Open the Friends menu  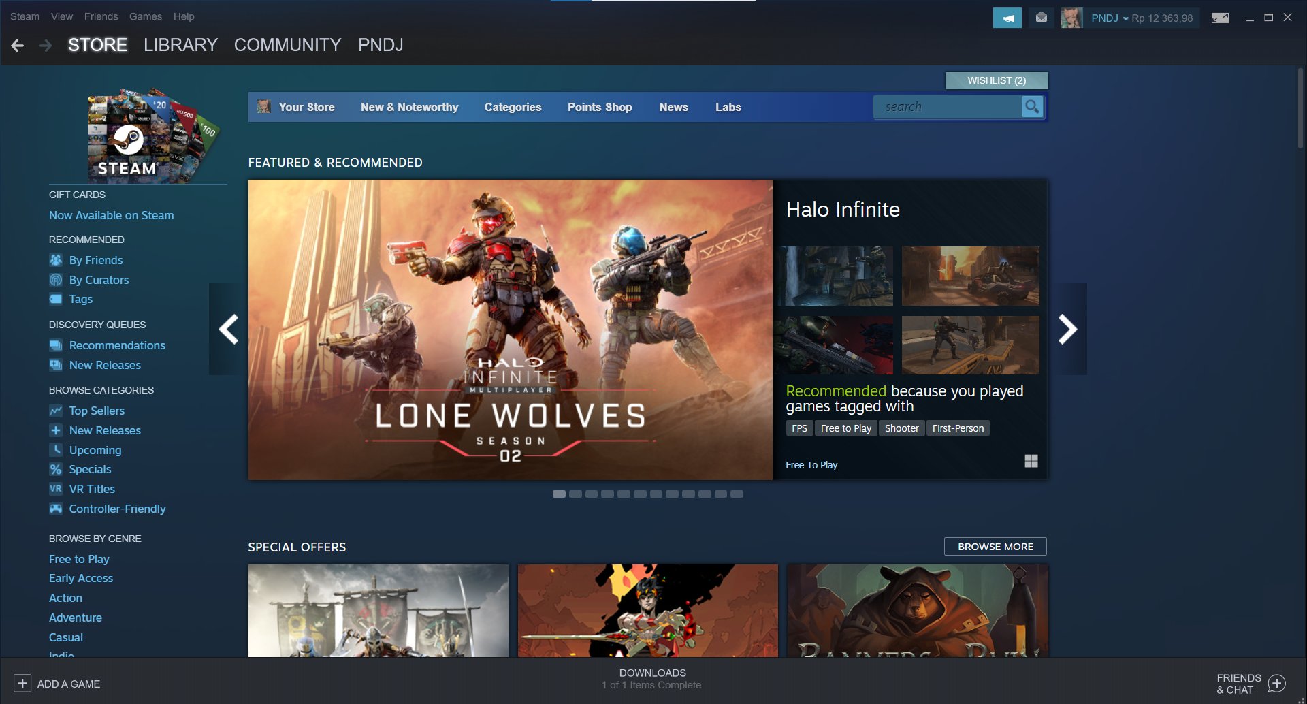(101, 16)
